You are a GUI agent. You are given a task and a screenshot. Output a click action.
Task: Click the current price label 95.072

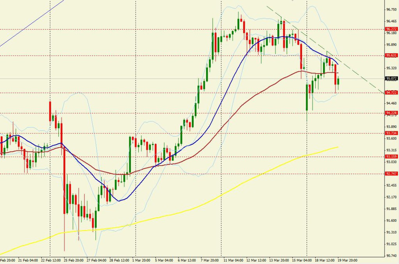coord(391,79)
